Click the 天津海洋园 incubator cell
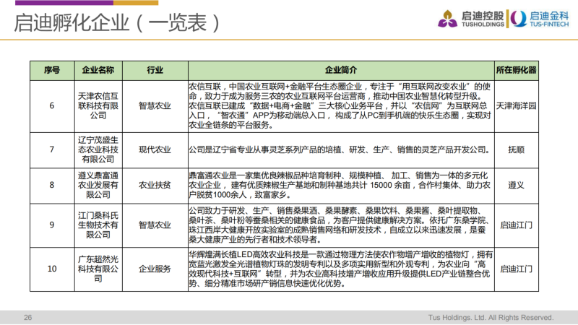This screenshot has height=325, width=578. 516,106
